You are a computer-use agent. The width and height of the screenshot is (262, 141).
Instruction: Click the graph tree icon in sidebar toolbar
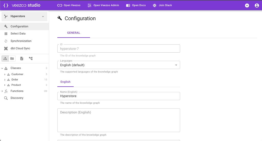point(31,58)
